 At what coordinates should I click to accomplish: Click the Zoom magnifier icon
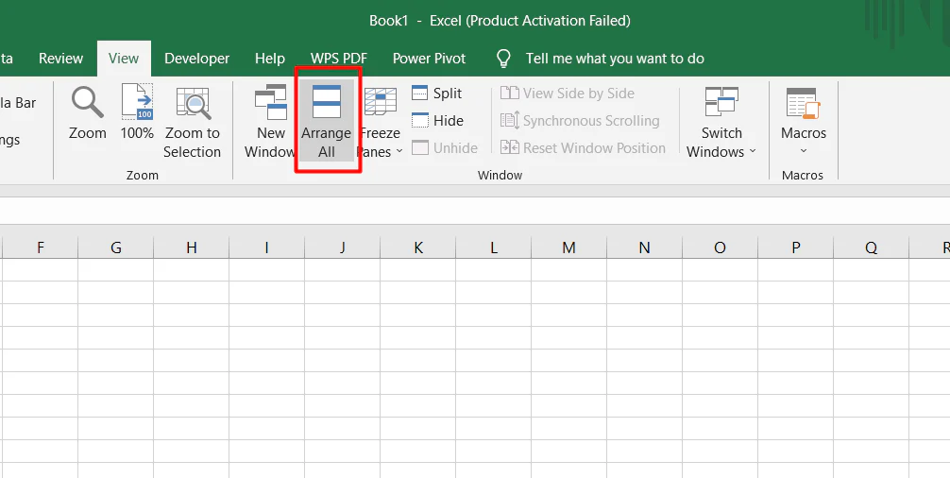[87, 102]
